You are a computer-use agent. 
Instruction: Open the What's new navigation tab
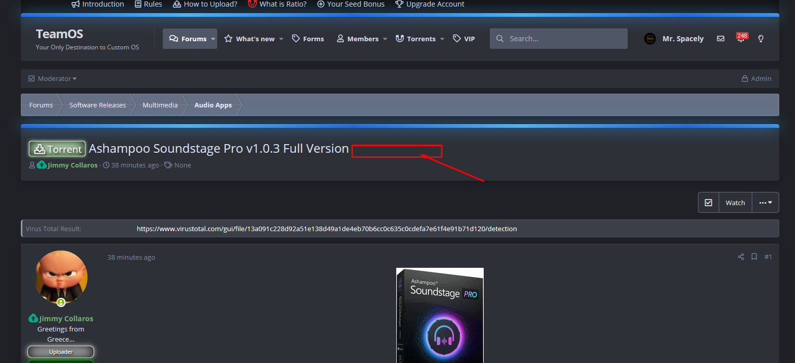pyautogui.click(x=250, y=39)
